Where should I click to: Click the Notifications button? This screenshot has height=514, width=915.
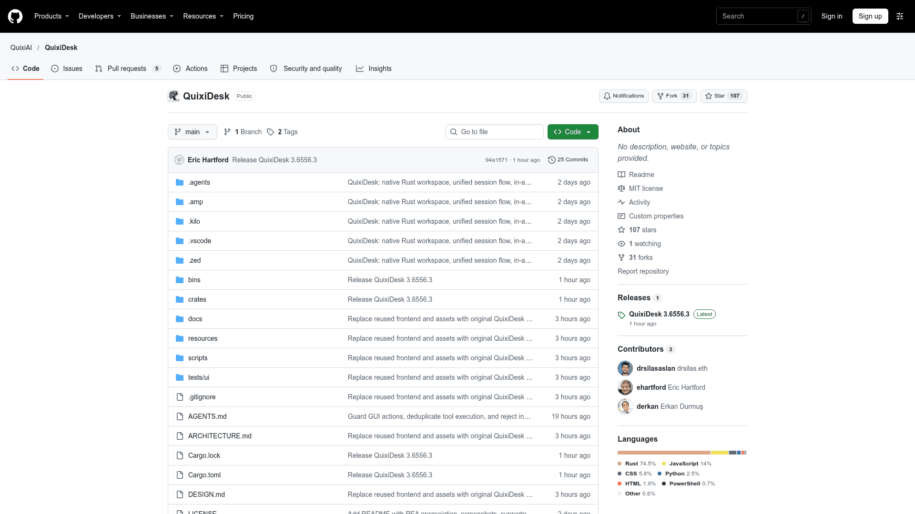pos(624,96)
